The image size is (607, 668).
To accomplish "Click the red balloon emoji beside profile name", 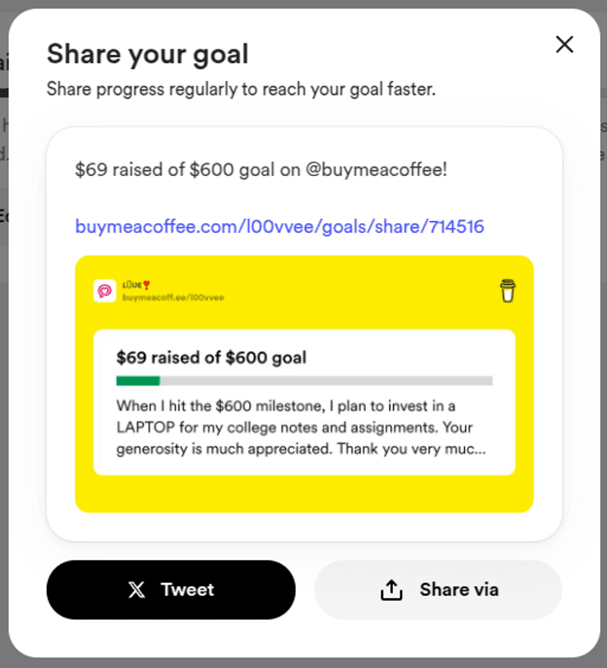I will pos(146,285).
